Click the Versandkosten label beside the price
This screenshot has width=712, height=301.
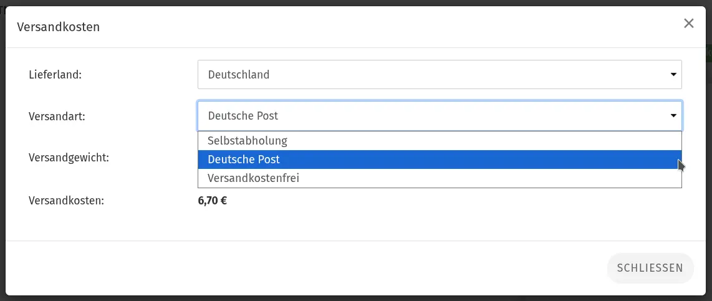[x=66, y=200]
